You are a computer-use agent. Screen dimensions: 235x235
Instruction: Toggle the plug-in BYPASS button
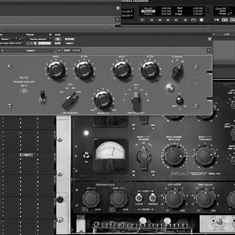point(69,39)
